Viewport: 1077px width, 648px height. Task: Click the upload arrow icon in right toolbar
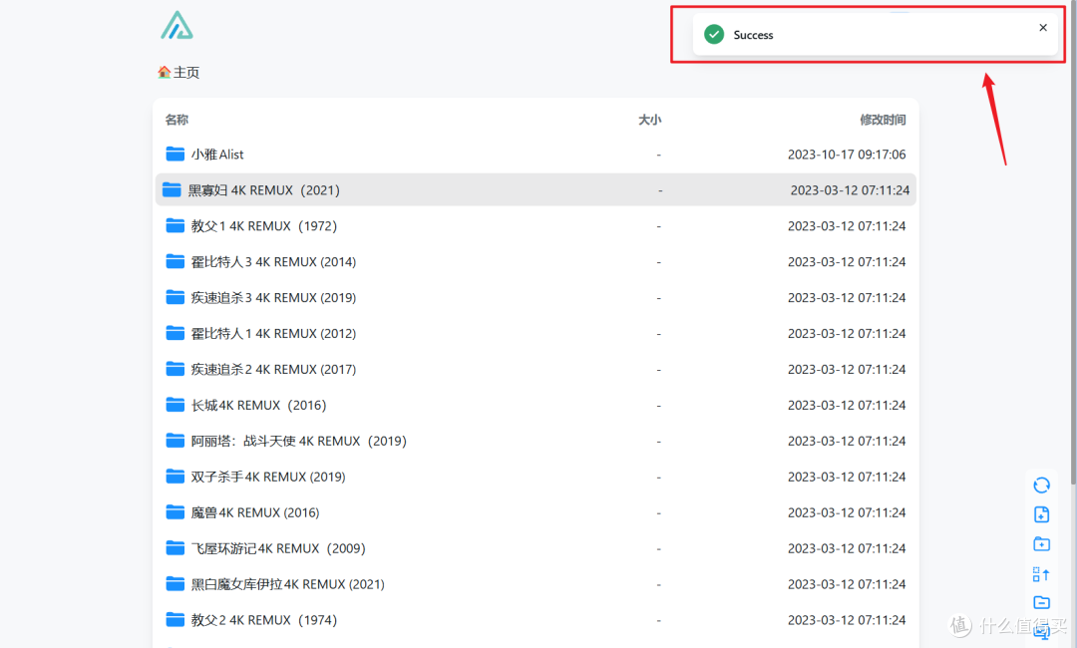click(x=1041, y=573)
